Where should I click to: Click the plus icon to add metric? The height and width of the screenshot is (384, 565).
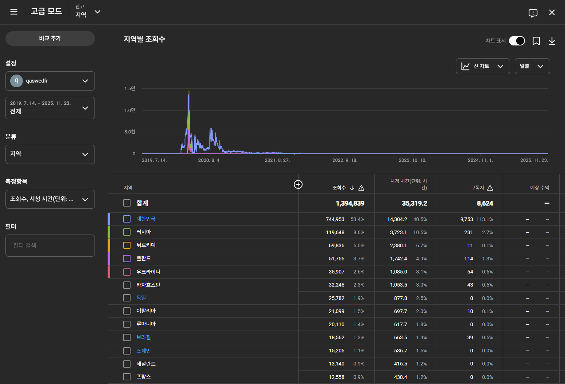coord(298,185)
